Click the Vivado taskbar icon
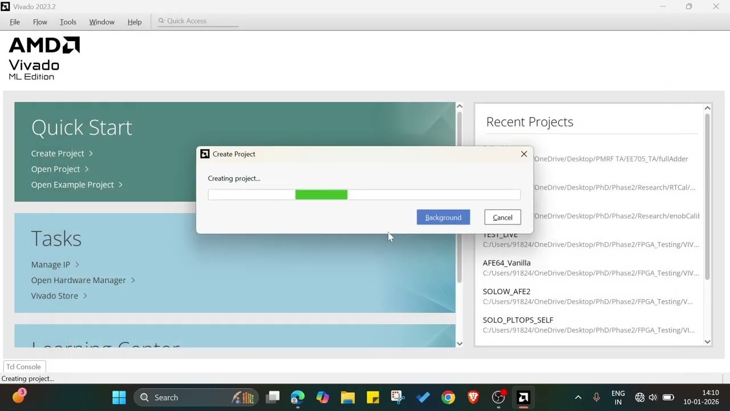Viewport: 730px width, 411px height. coord(523,397)
